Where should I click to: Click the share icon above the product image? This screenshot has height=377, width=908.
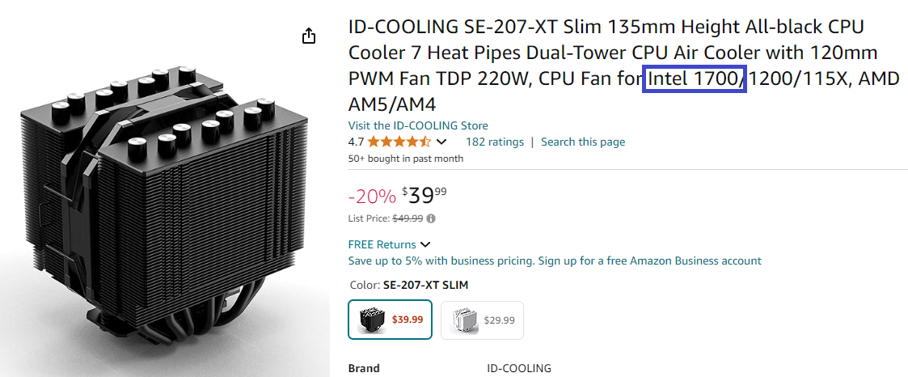pyautogui.click(x=308, y=36)
